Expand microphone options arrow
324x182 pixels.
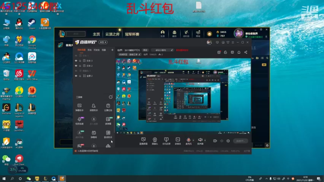194,140
